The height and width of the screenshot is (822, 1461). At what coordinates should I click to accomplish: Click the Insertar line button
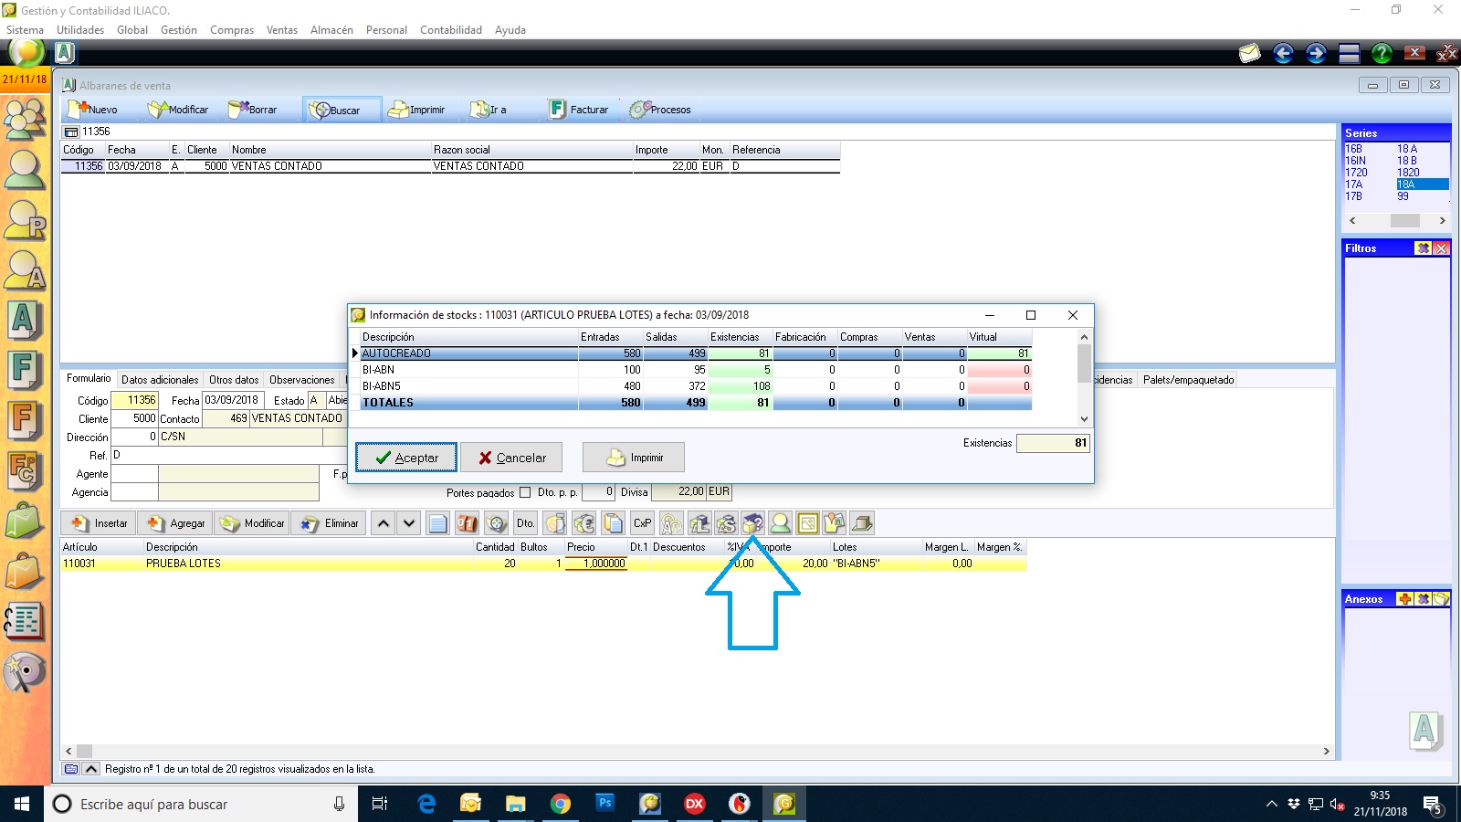coord(100,523)
